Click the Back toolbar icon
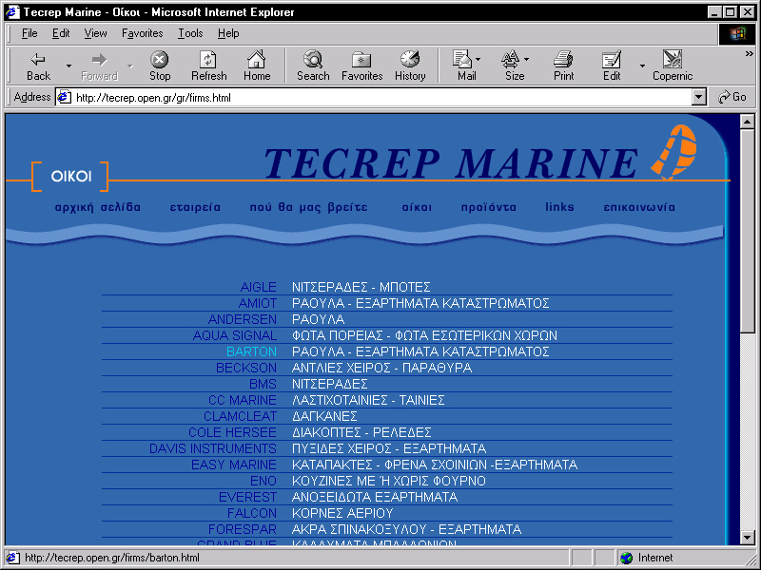 [x=38, y=60]
